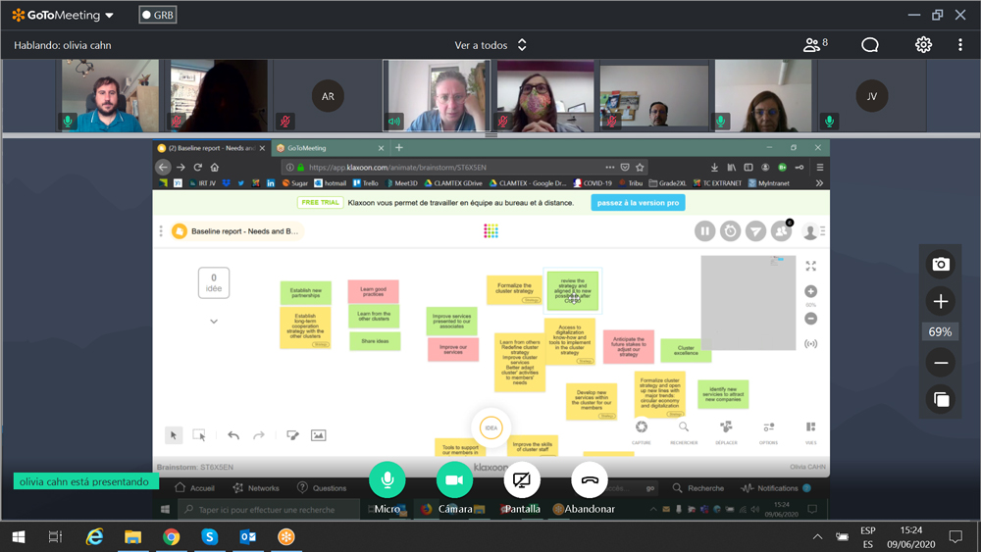Screen dimensions: 981x552
Task: Open the GoToMeeting chat bubble icon
Action: [869, 45]
